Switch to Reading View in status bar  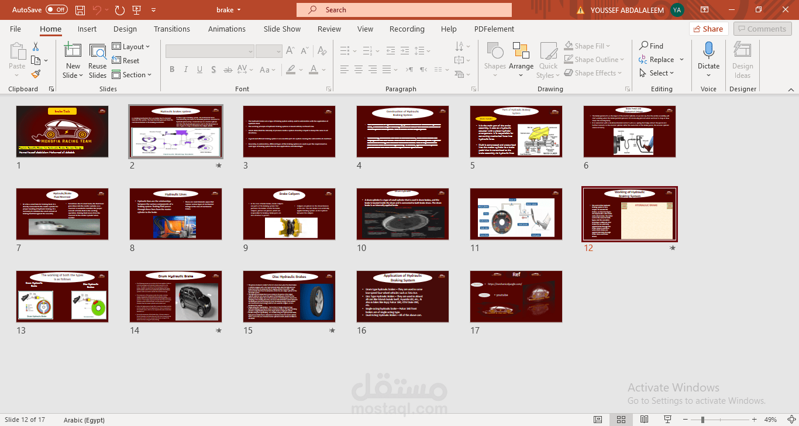[x=645, y=420]
